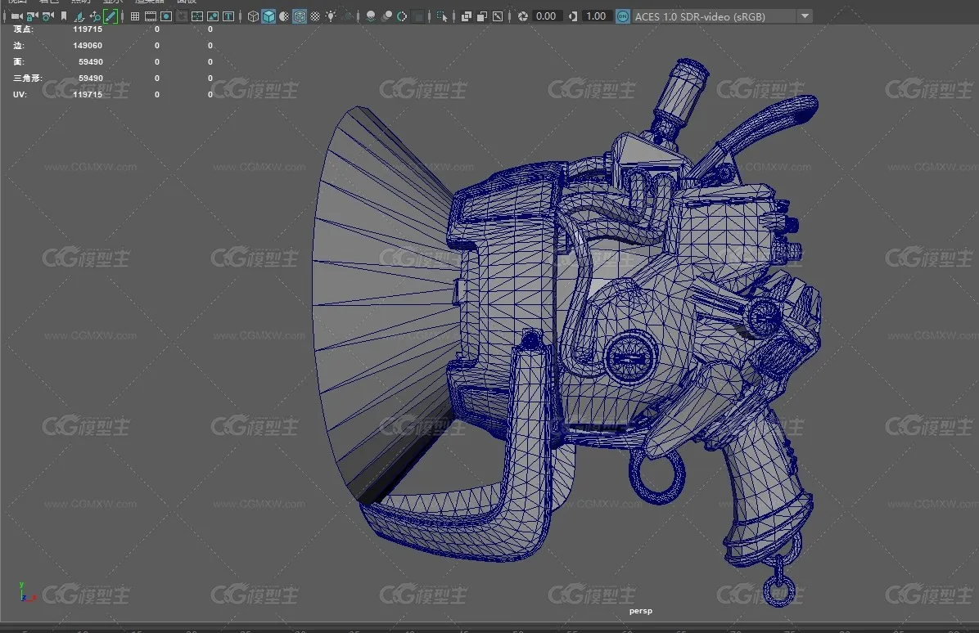Toggle the Isolate Select icon

(x=442, y=16)
